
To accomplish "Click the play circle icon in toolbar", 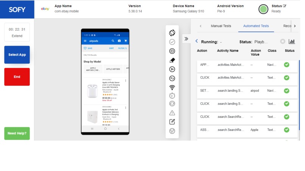I will pyautogui.click(x=172, y=69).
